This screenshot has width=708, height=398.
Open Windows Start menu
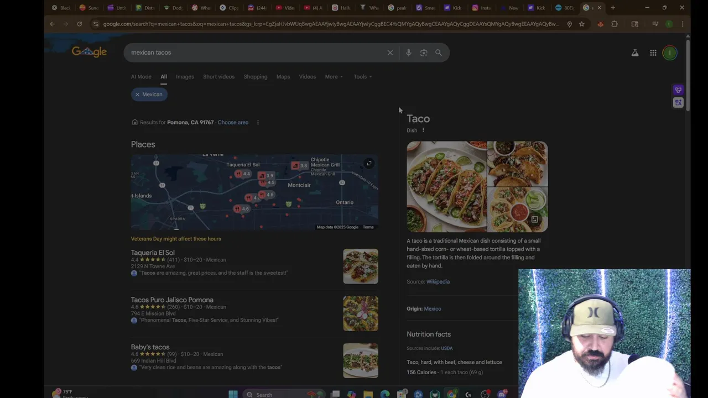click(x=233, y=394)
